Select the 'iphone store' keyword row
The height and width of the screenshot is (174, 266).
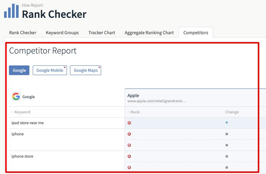click(x=22, y=156)
